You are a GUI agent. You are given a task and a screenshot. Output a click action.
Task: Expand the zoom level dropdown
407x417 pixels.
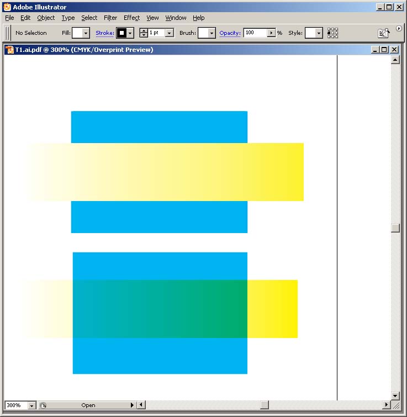[31, 405]
